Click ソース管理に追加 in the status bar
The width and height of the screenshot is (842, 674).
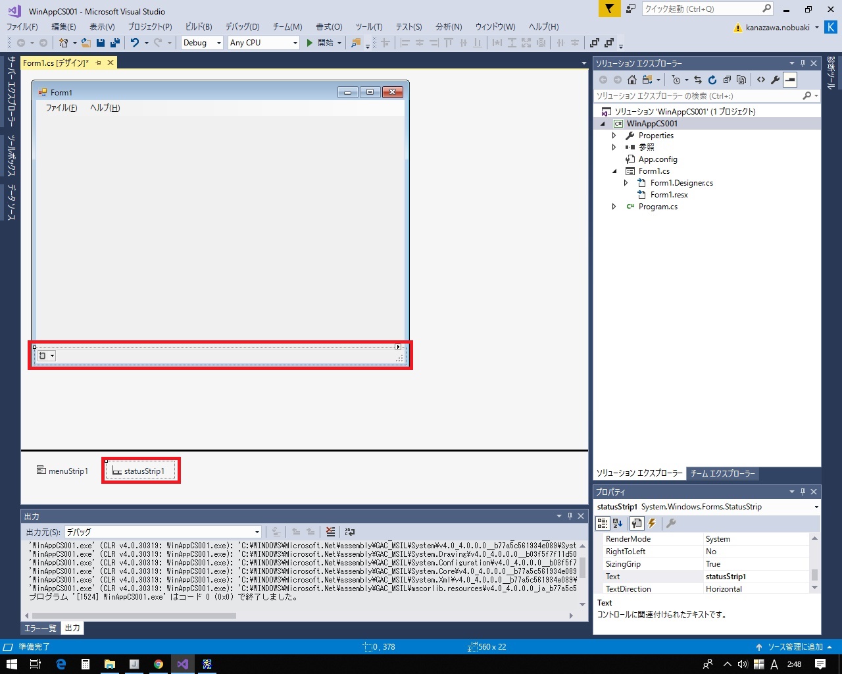pyautogui.click(x=794, y=647)
